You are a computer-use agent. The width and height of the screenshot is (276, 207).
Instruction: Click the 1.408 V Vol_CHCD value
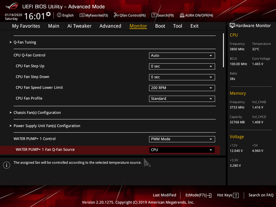[x=258, y=122]
